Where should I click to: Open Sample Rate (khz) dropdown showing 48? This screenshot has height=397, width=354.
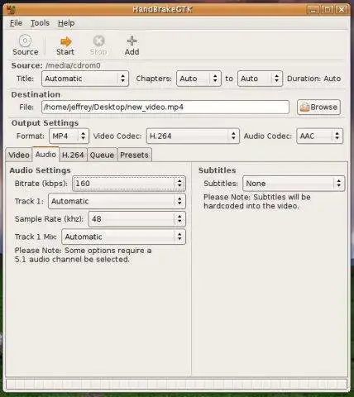[x=136, y=219]
